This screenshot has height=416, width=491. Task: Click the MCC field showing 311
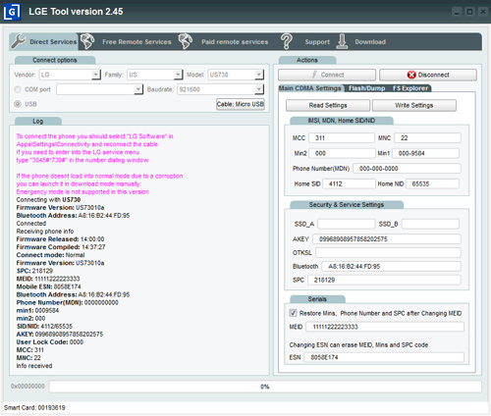pos(342,137)
